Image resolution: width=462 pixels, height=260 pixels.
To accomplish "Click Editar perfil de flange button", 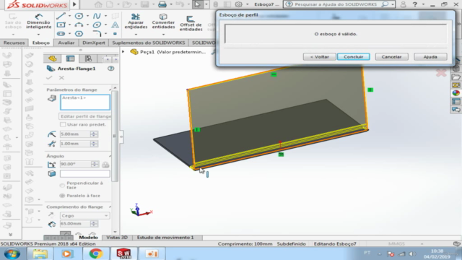I will 85,116.
